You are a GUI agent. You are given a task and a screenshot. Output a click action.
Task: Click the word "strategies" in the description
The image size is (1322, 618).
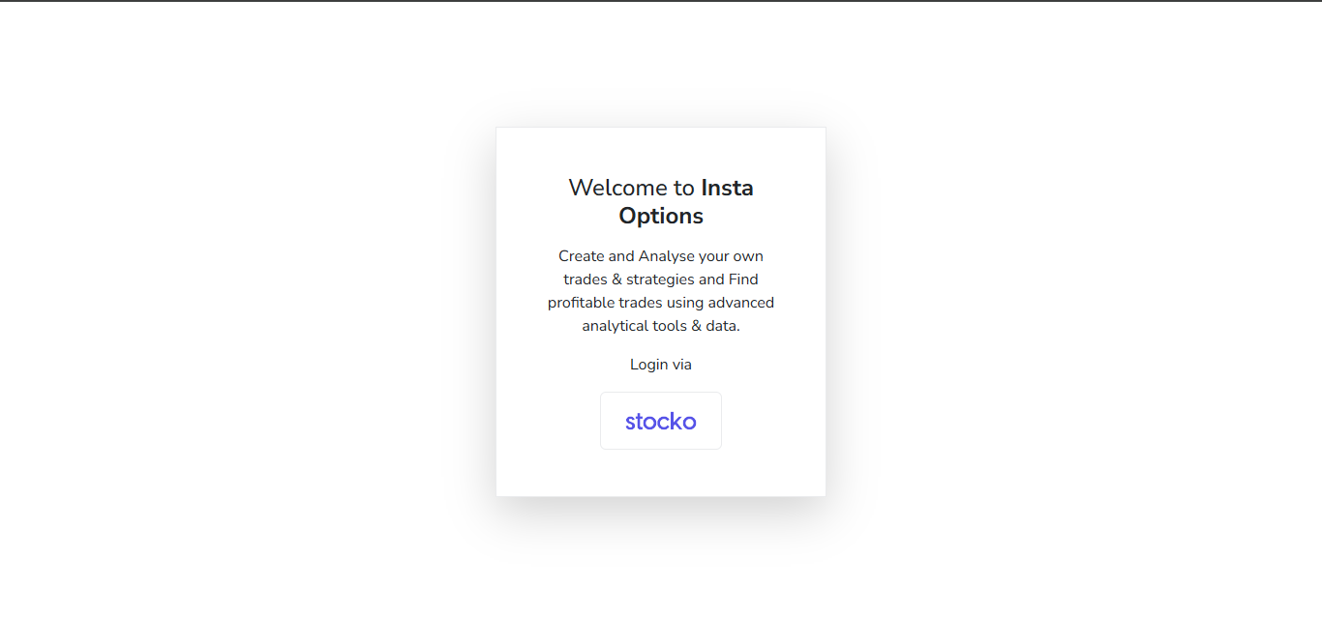click(x=660, y=280)
